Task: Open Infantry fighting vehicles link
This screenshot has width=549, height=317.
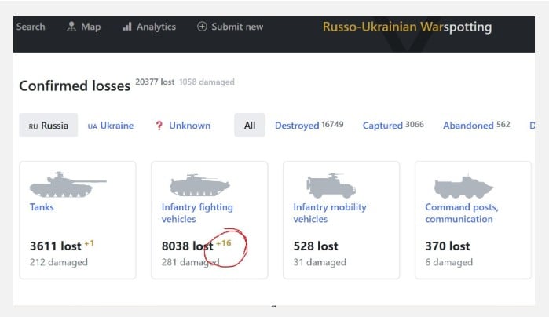Action: 197,213
